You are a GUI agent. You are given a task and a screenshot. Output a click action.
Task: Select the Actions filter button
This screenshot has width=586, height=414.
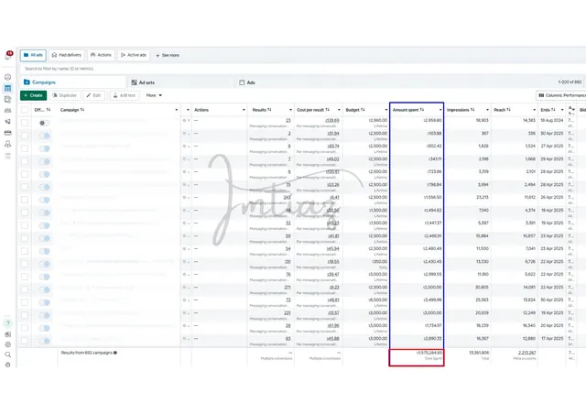(101, 55)
